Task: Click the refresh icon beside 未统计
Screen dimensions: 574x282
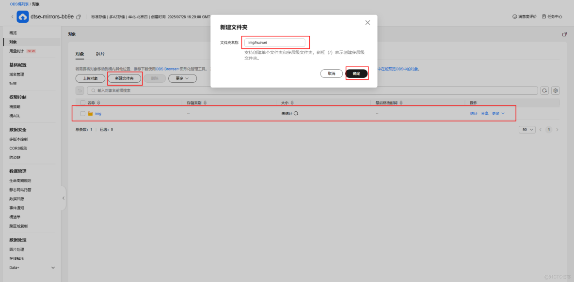Action: pyautogui.click(x=295, y=113)
